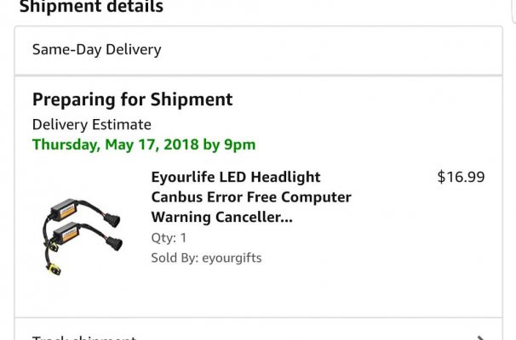Select the Qty: 1 label
Image resolution: width=516 pixels, height=340 pixels.
[x=169, y=237]
